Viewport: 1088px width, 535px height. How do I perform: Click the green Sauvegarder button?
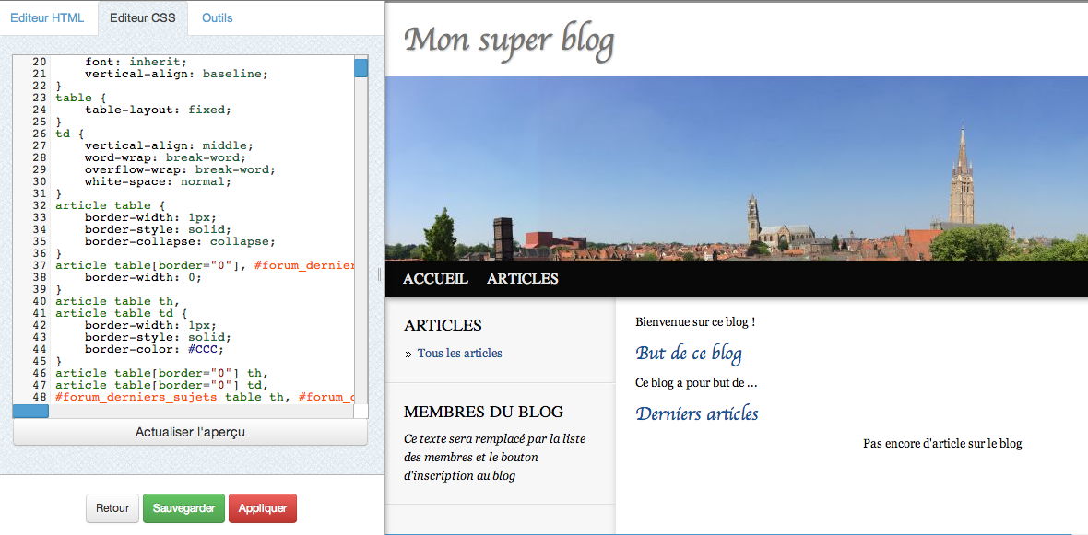click(183, 508)
